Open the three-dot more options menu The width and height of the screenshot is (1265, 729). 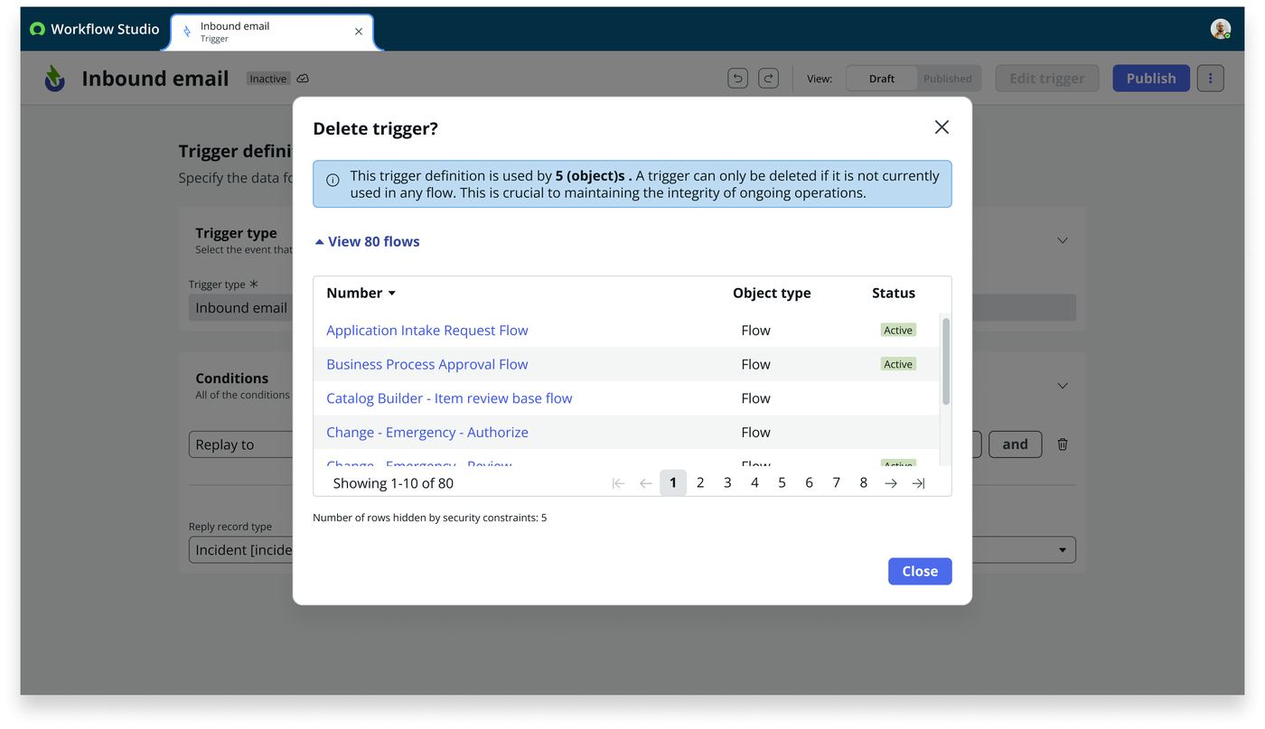1210,79
